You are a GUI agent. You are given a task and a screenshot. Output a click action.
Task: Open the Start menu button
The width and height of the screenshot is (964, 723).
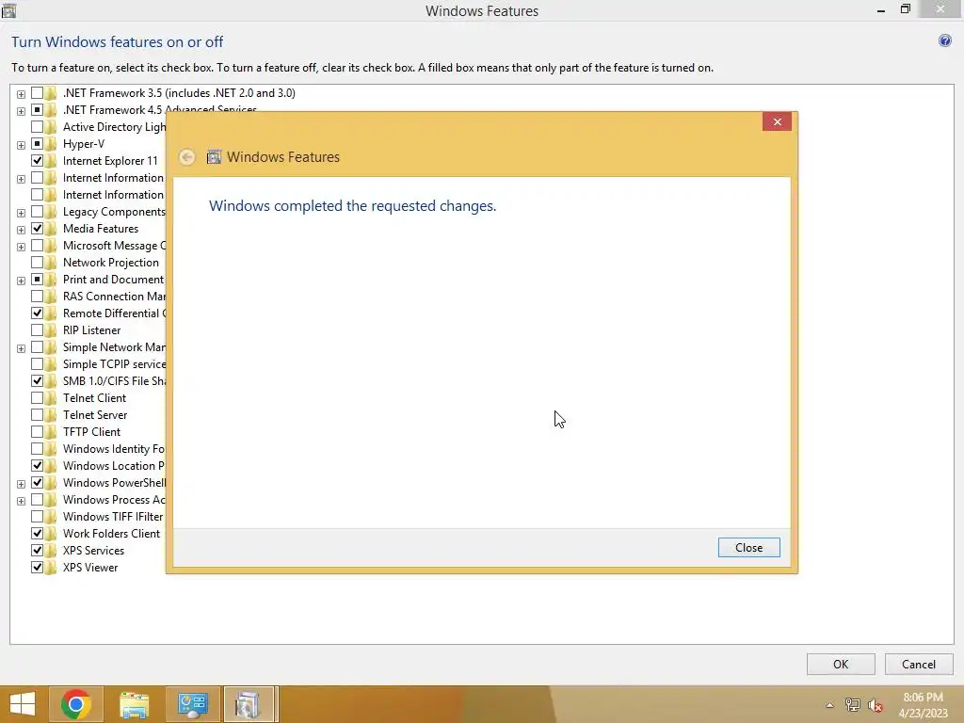click(23, 704)
